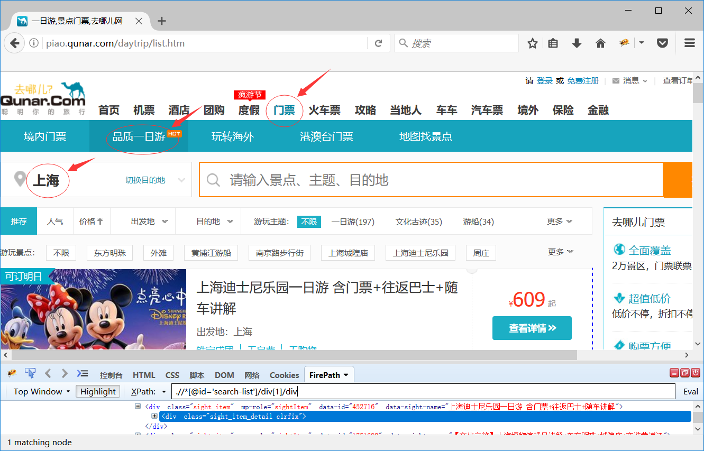Select the 外滩 attraction filter
704x451 pixels.
[x=158, y=253]
